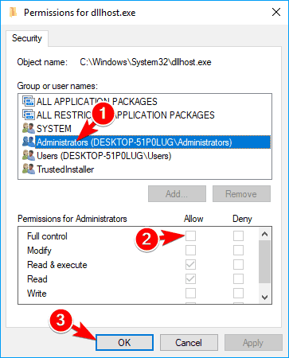Enable Allow for Full control

190,235
